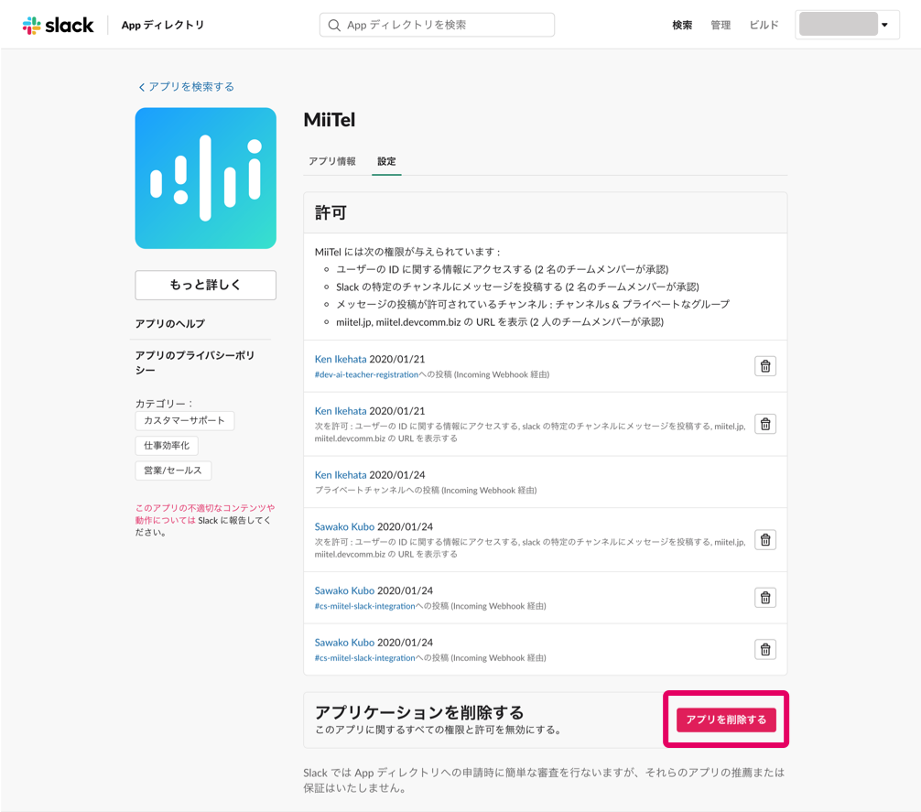Delete the #dev-ai-teacher-registration webhook via its trash icon
The width and height of the screenshot is (921, 812).
tap(765, 366)
